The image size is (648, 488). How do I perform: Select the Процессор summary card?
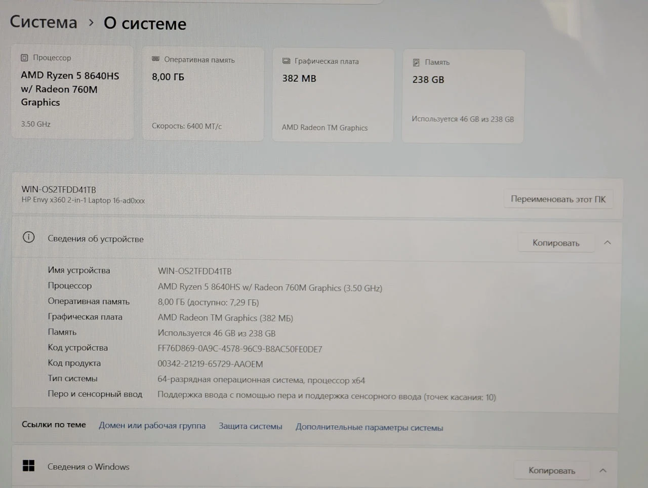72,92
